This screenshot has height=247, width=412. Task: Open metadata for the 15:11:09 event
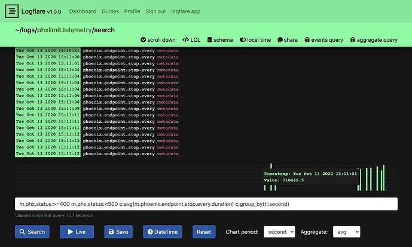click(168, 109)
